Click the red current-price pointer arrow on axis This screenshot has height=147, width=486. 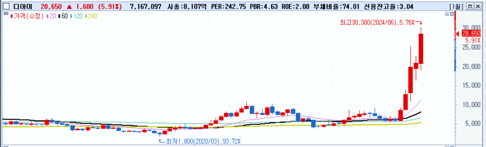point(457,34)
